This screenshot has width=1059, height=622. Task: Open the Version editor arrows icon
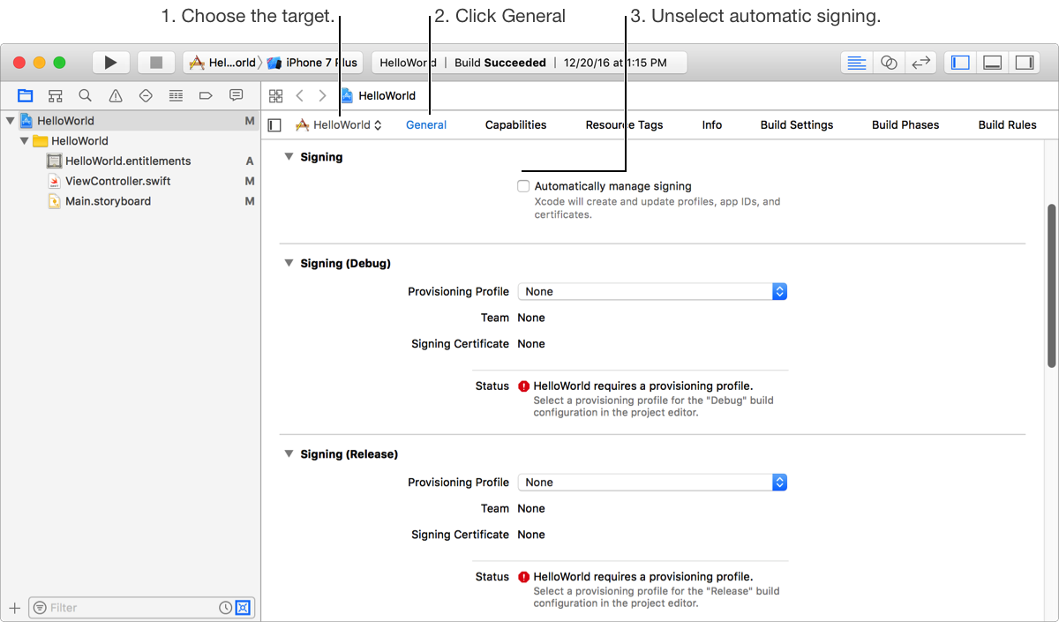click(920, 63)
